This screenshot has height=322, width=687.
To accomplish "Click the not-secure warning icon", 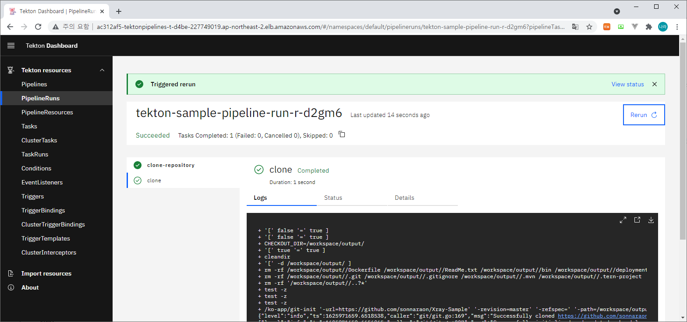I will 56,27.
